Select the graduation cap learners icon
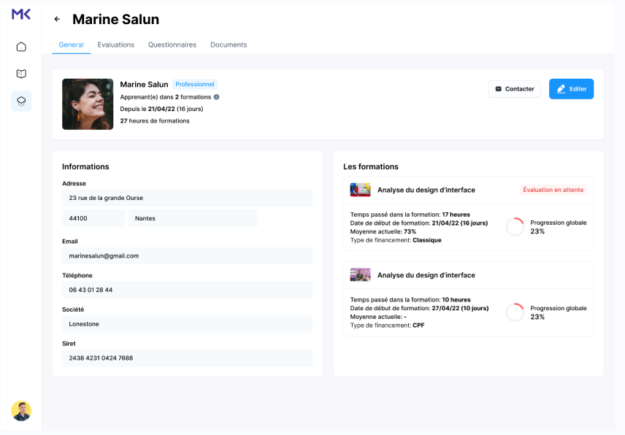 tap(21, 101)
